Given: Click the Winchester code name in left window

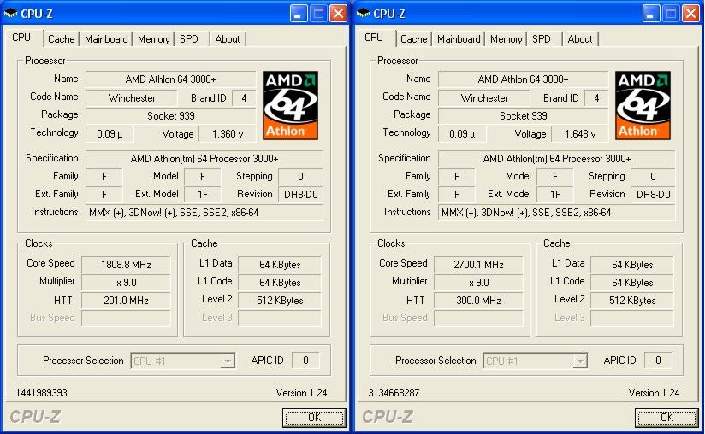Looking at the screenshot, I should point(132,98).
